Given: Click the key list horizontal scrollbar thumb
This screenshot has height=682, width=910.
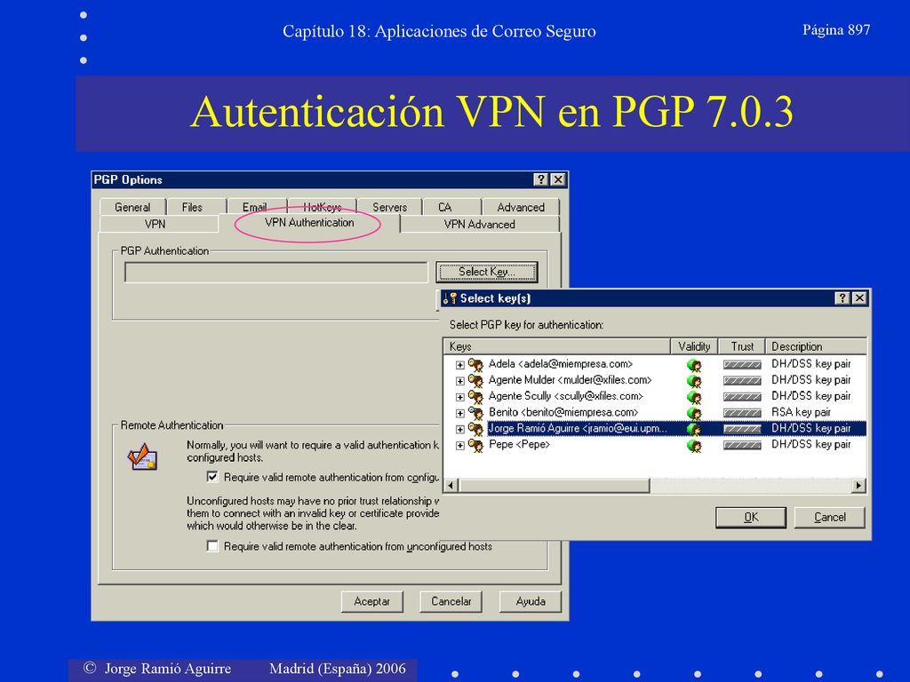Looking at the screenshot, I should [555, 486].
